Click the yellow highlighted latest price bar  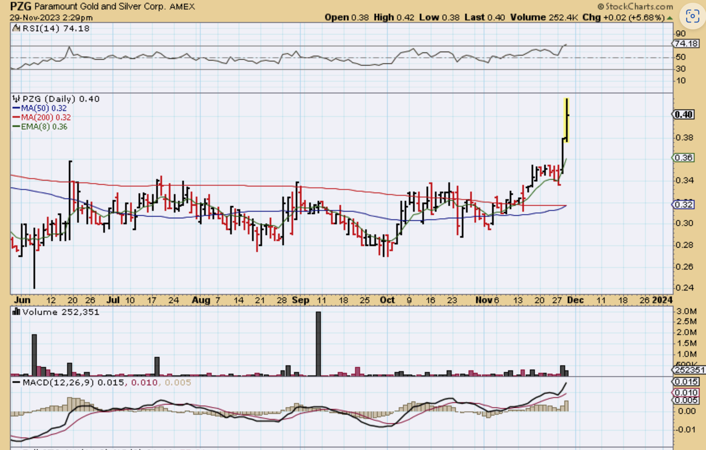(x=566, y=120)
